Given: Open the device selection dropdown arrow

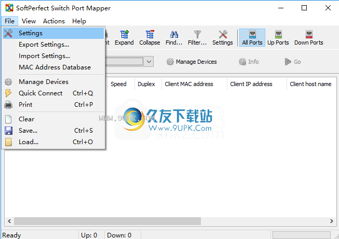Looking at the screenshot, I should click(x=149, y=62).
